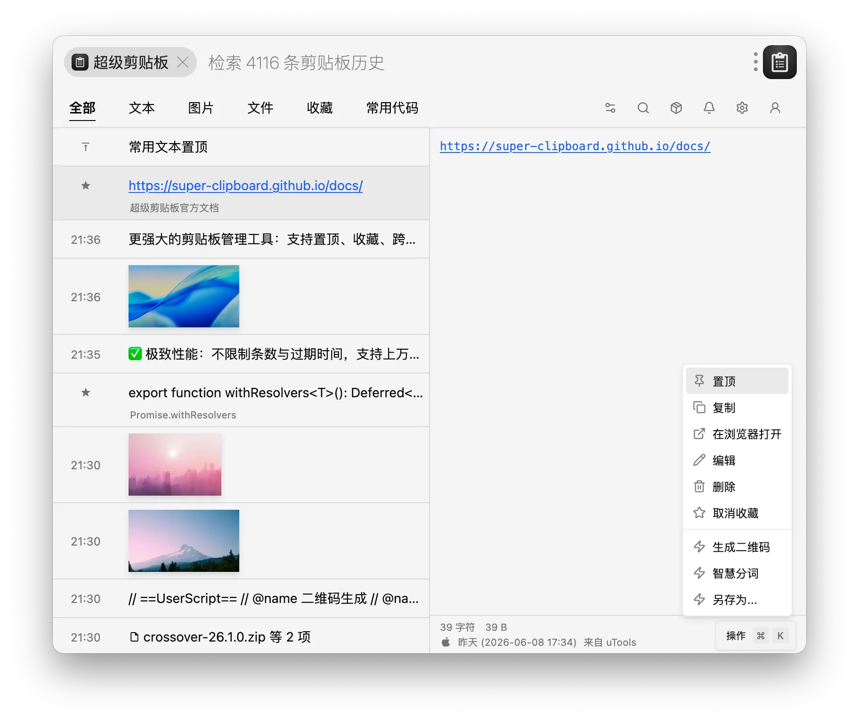
Task: Switch to the 收藏 tab
Action: point(320,108)
